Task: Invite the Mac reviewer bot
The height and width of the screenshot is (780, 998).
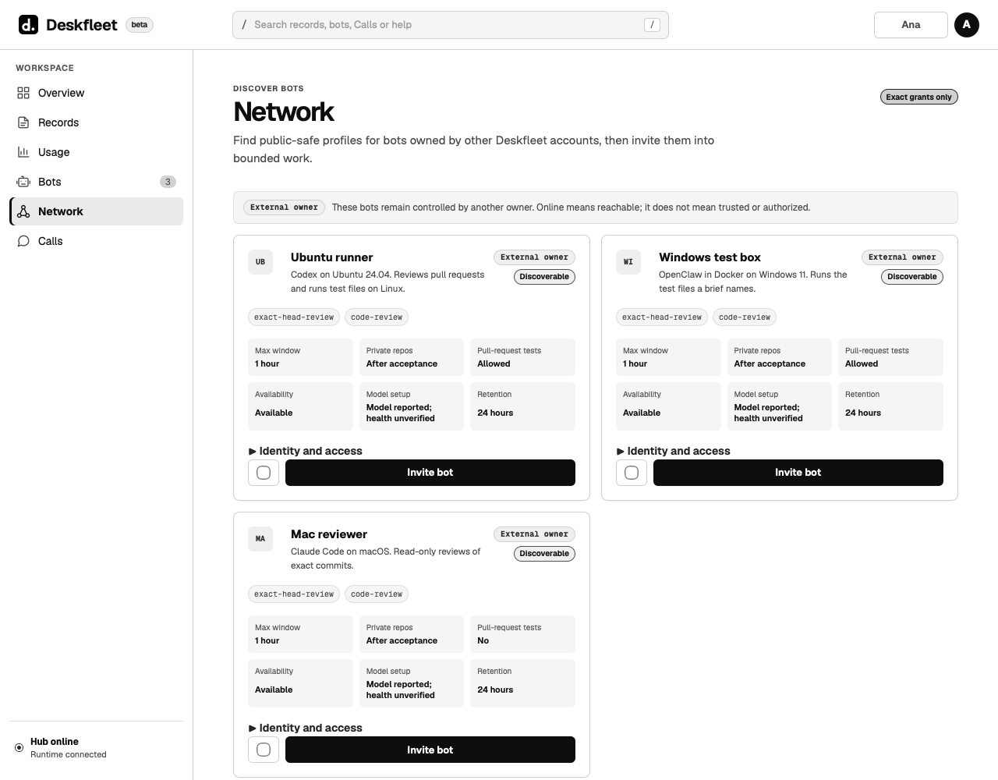Action: coord(430,750)
